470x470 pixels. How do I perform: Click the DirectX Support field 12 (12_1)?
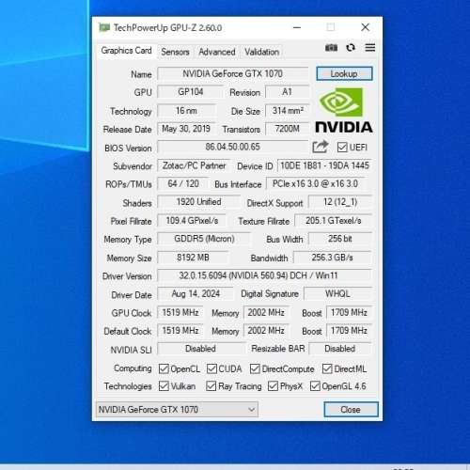[340, 202]
